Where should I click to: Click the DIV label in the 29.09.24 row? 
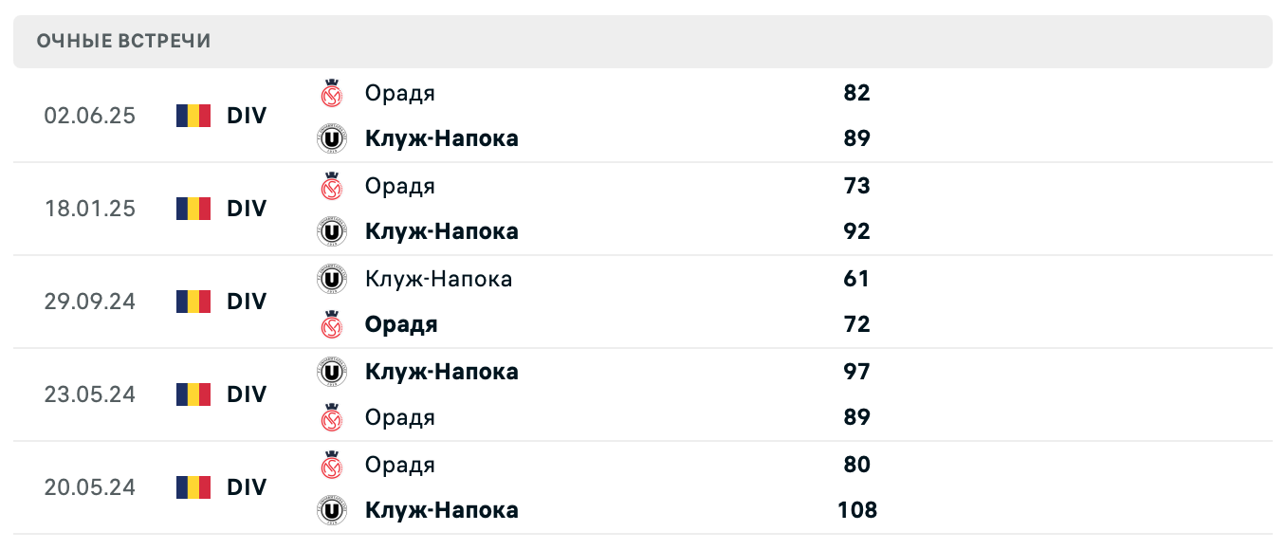click(x=246, y=302)
